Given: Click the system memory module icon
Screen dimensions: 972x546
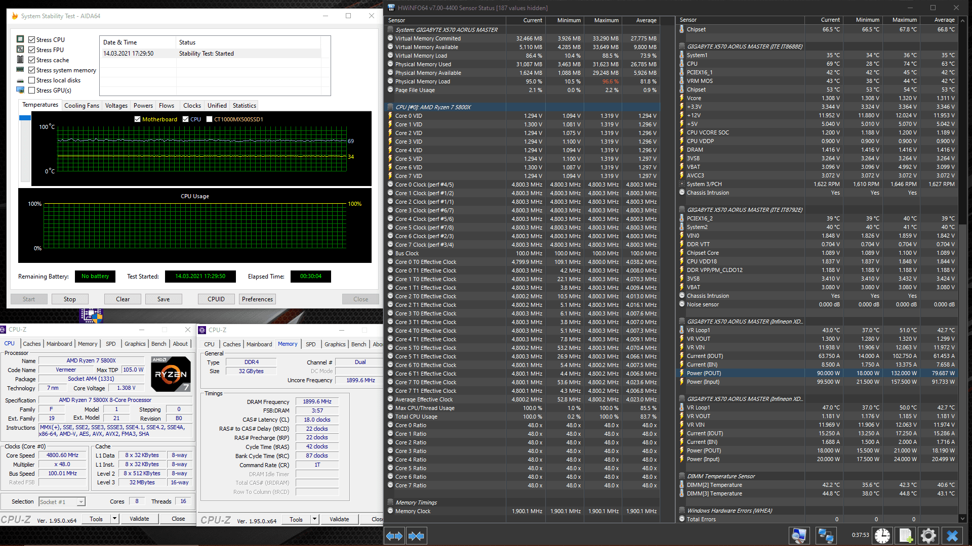Looking at the screenshot, I should tap(20, 70).
